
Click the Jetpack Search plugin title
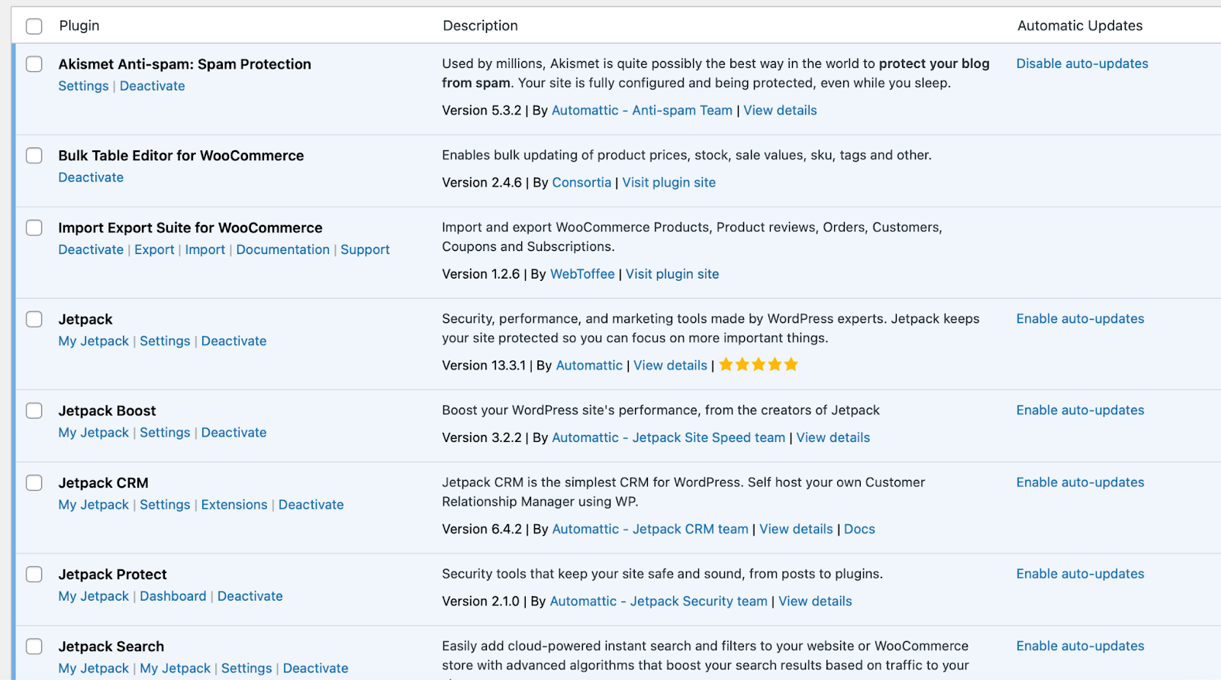coord(111,647)
